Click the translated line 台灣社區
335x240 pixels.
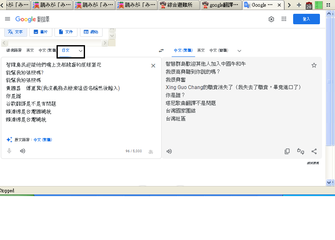(175, 119)
